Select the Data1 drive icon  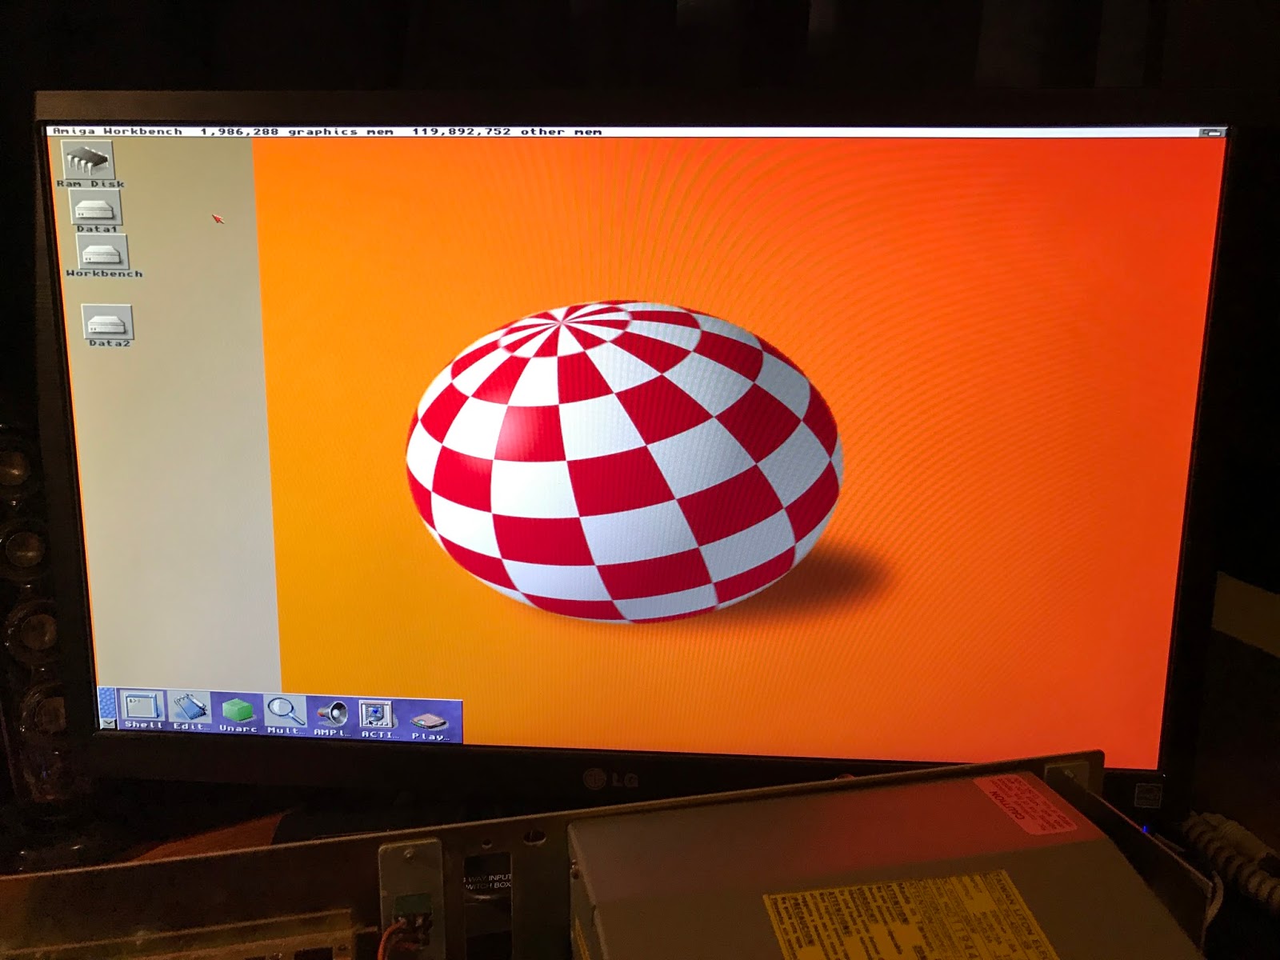pos(96,208)
